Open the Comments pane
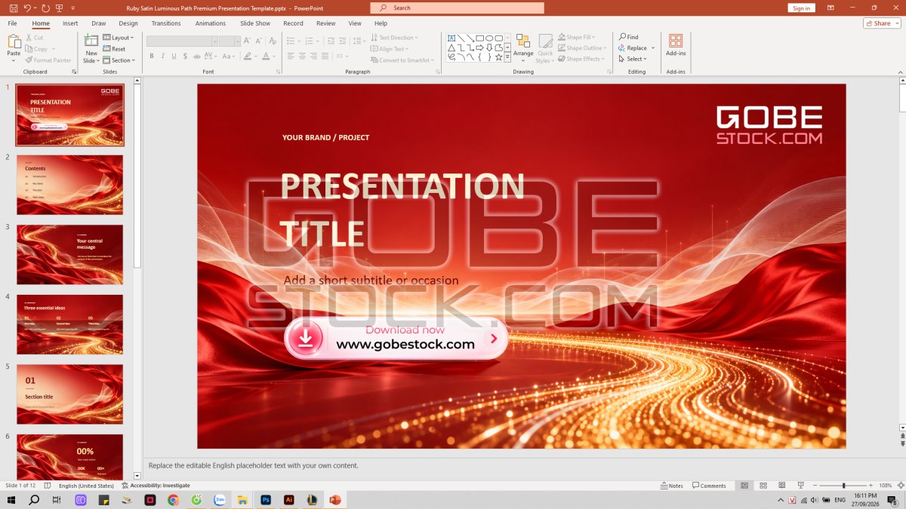 point(709,486)
